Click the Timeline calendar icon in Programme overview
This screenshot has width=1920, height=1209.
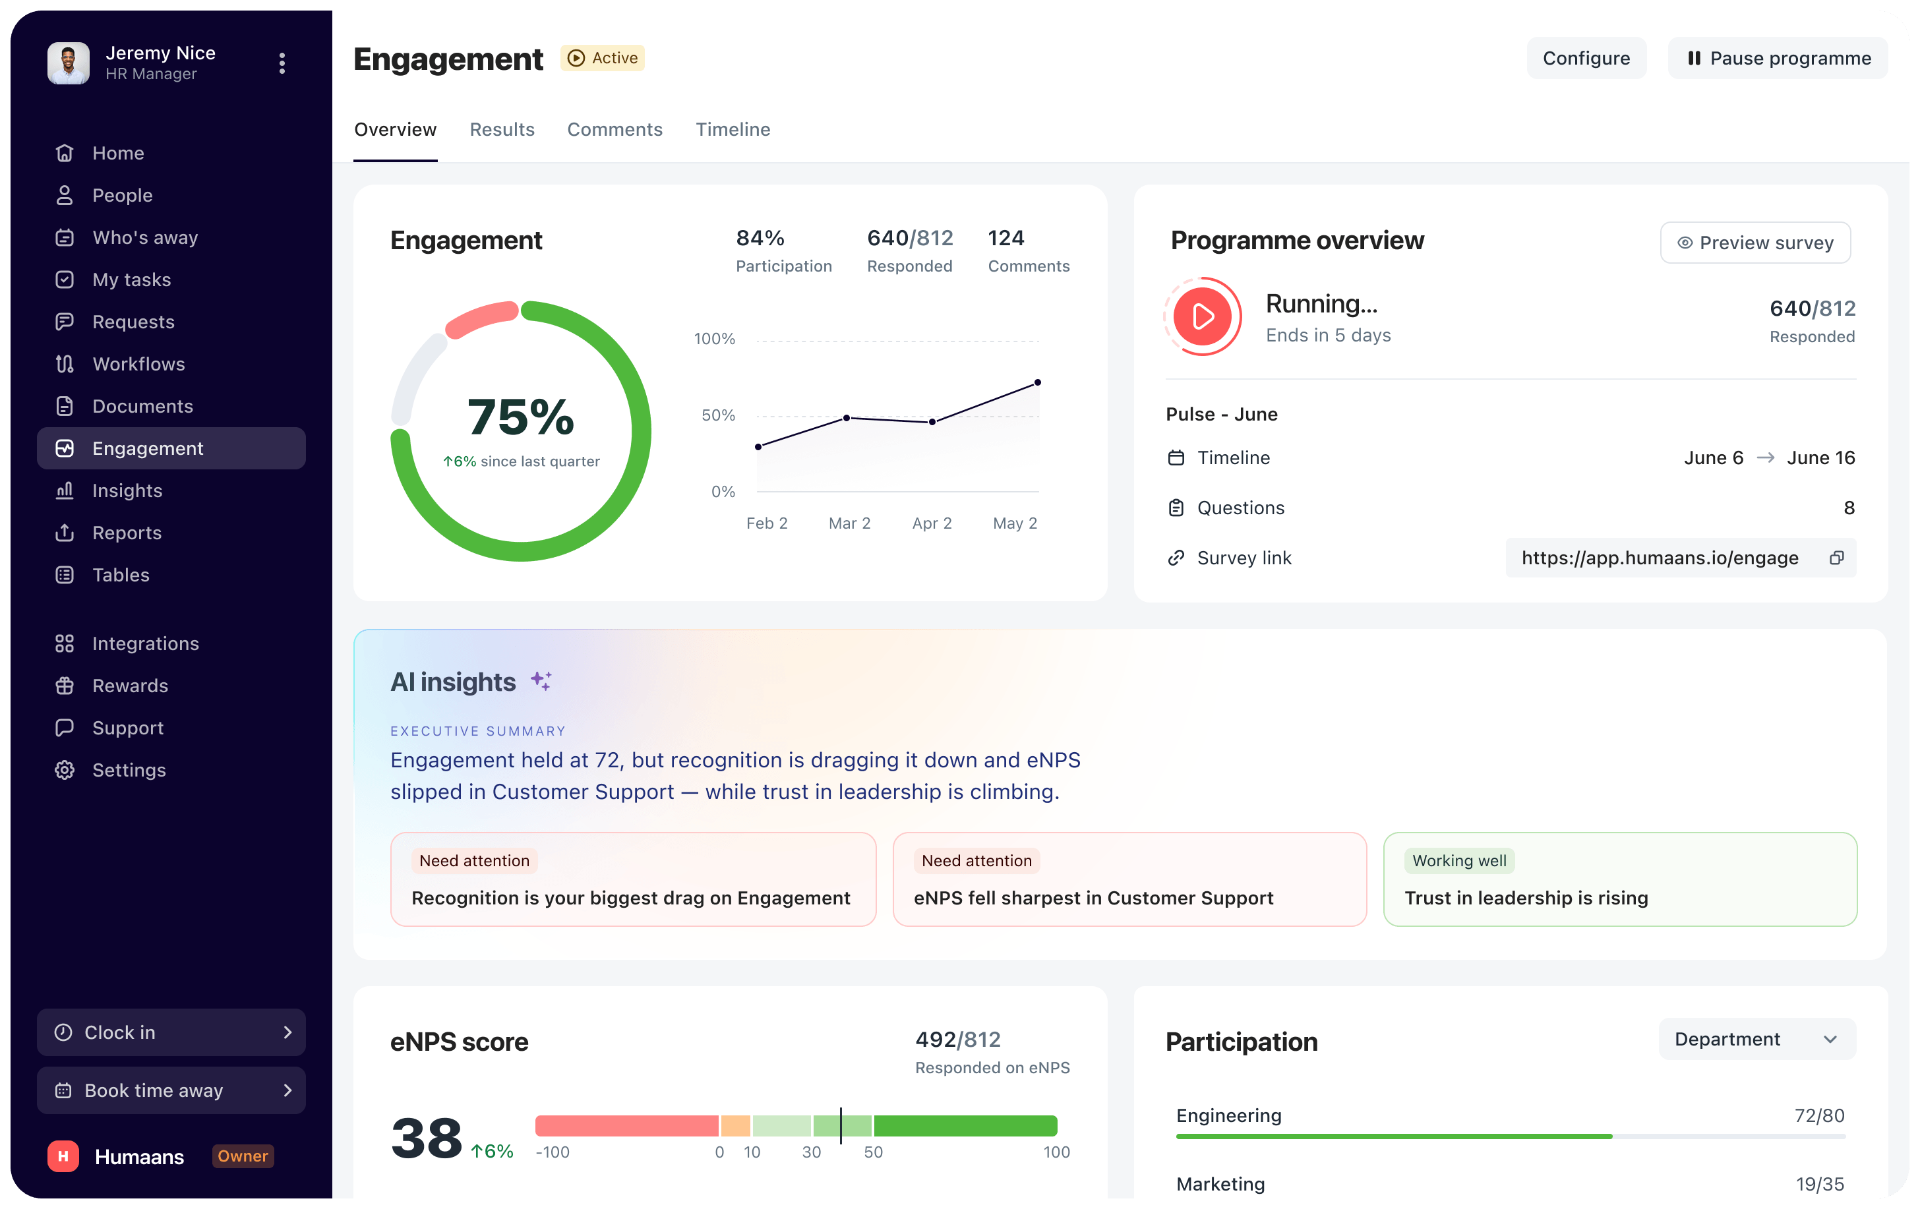(1176, 458)
